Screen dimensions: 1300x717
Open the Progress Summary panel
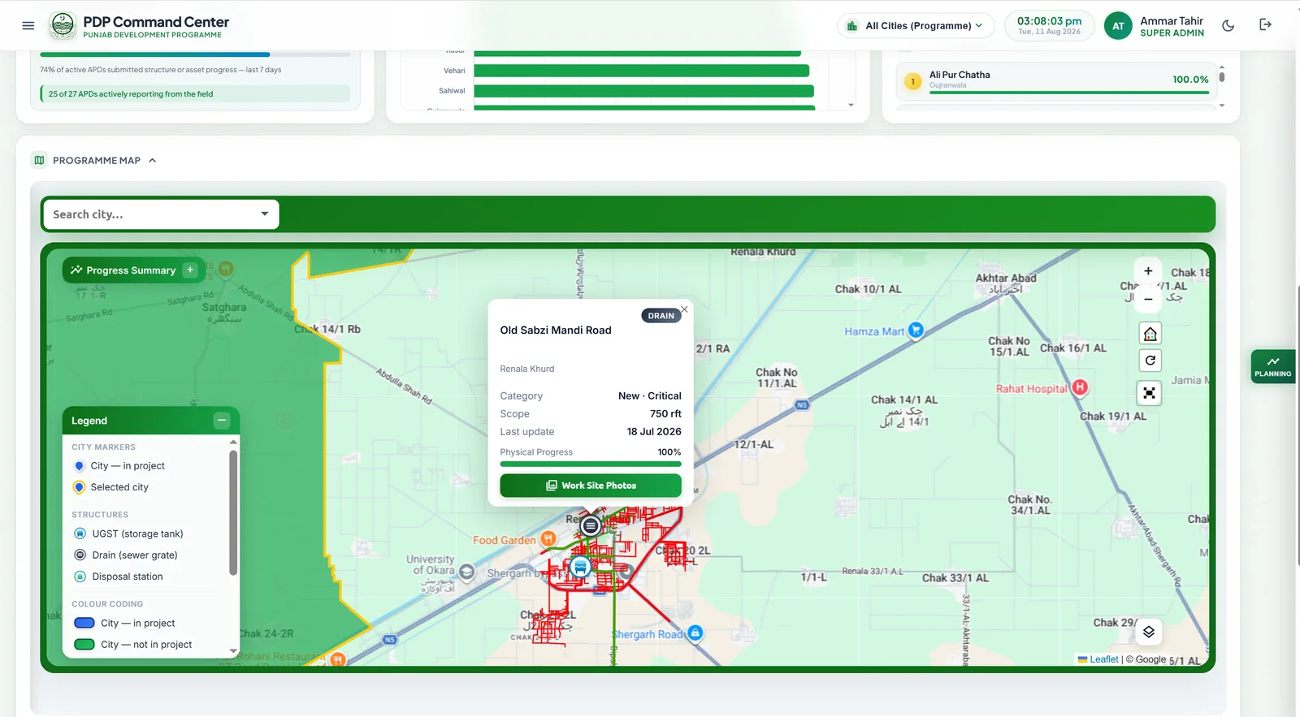133,270
